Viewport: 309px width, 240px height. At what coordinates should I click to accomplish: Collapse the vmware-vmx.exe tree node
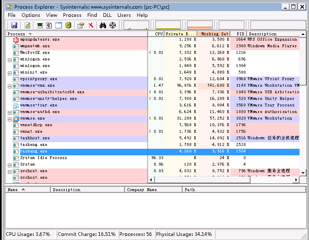click(9, 86)
